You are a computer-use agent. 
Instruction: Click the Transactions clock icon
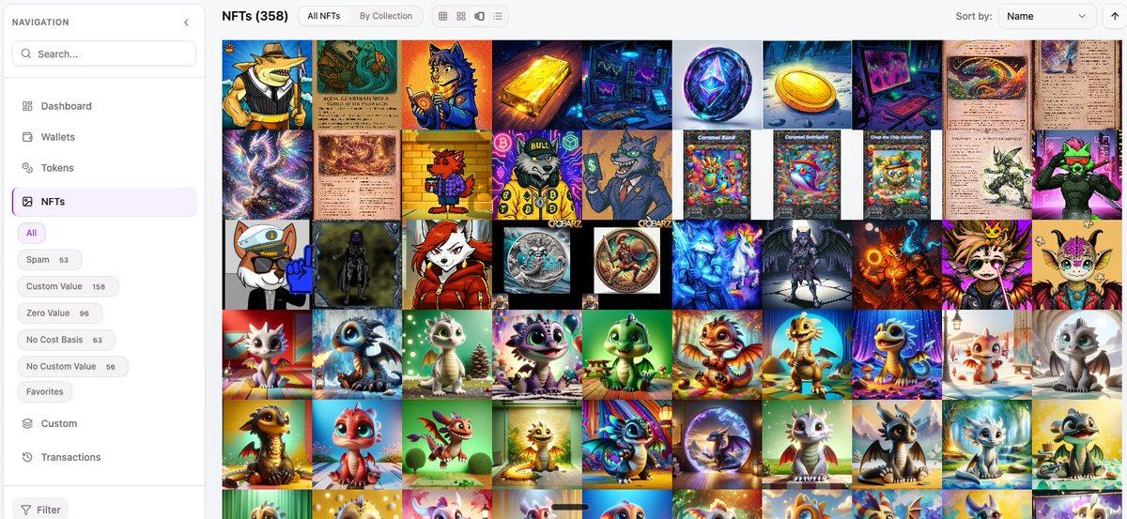27,457
